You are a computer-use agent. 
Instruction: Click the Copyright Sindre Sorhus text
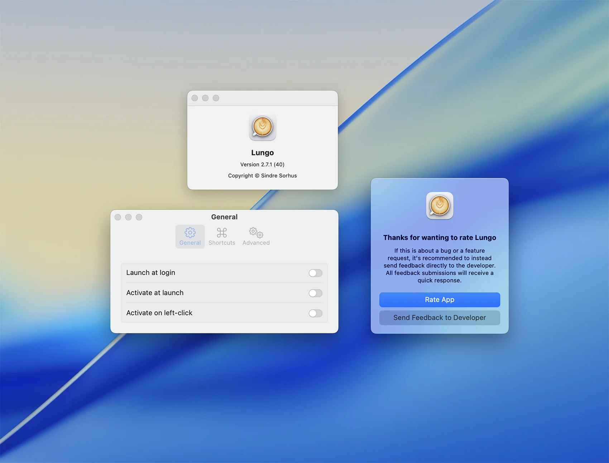click(262, 176)
